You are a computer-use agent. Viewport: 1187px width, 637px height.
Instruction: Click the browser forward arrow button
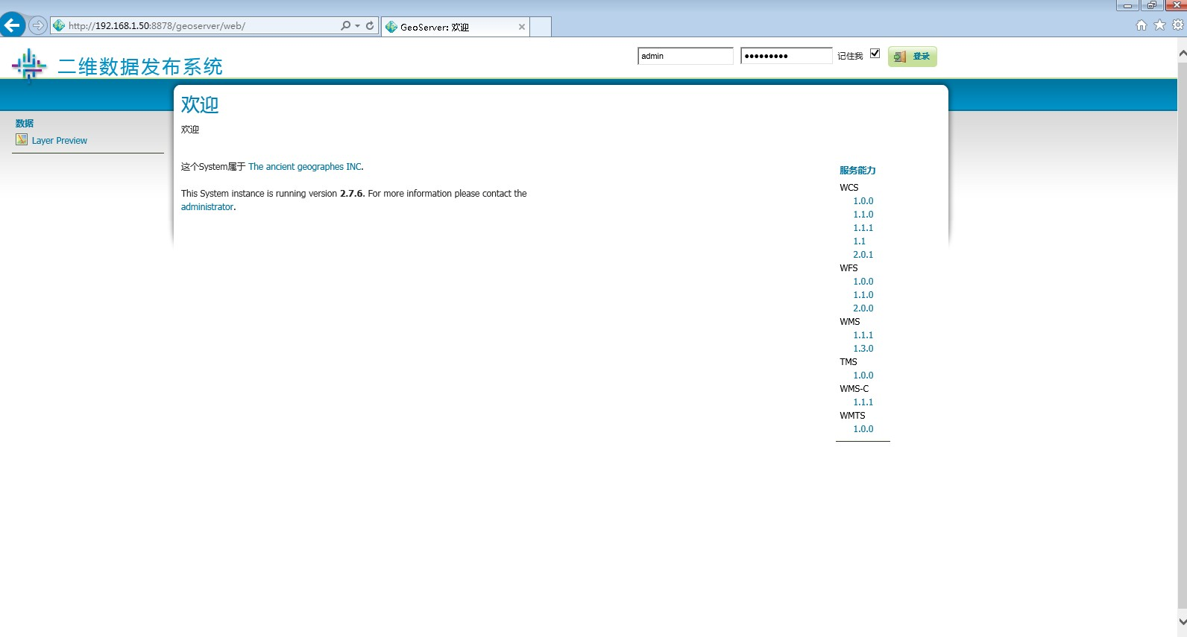37,25
